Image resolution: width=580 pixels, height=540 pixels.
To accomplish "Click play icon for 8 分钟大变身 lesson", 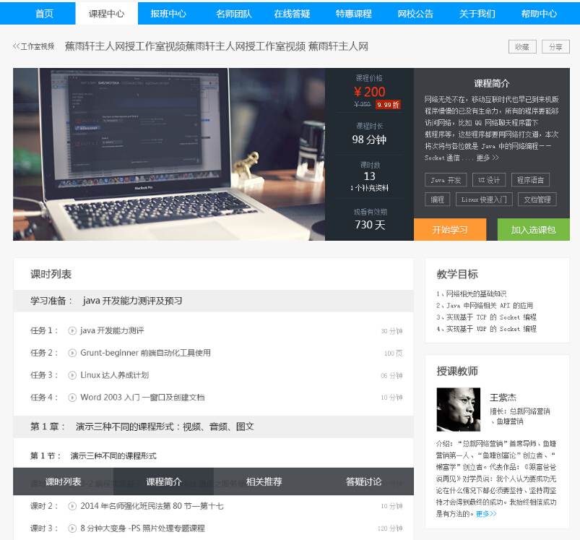I will click(x=72, y=528).
